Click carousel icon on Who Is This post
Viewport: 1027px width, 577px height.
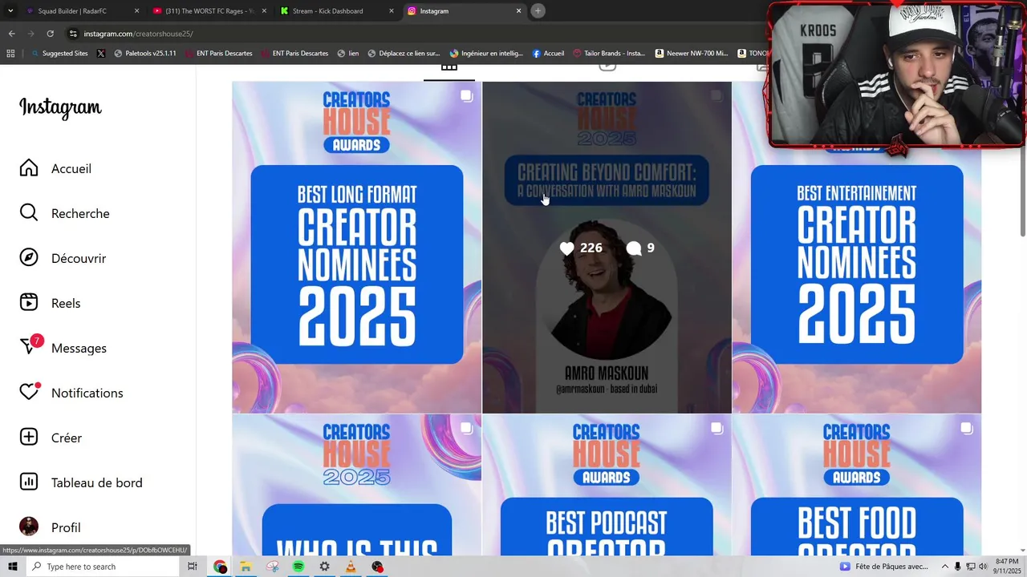[466, 428]
